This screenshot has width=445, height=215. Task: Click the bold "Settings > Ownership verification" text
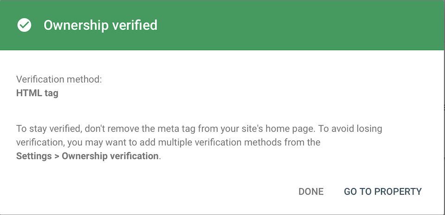coord(87,156)
